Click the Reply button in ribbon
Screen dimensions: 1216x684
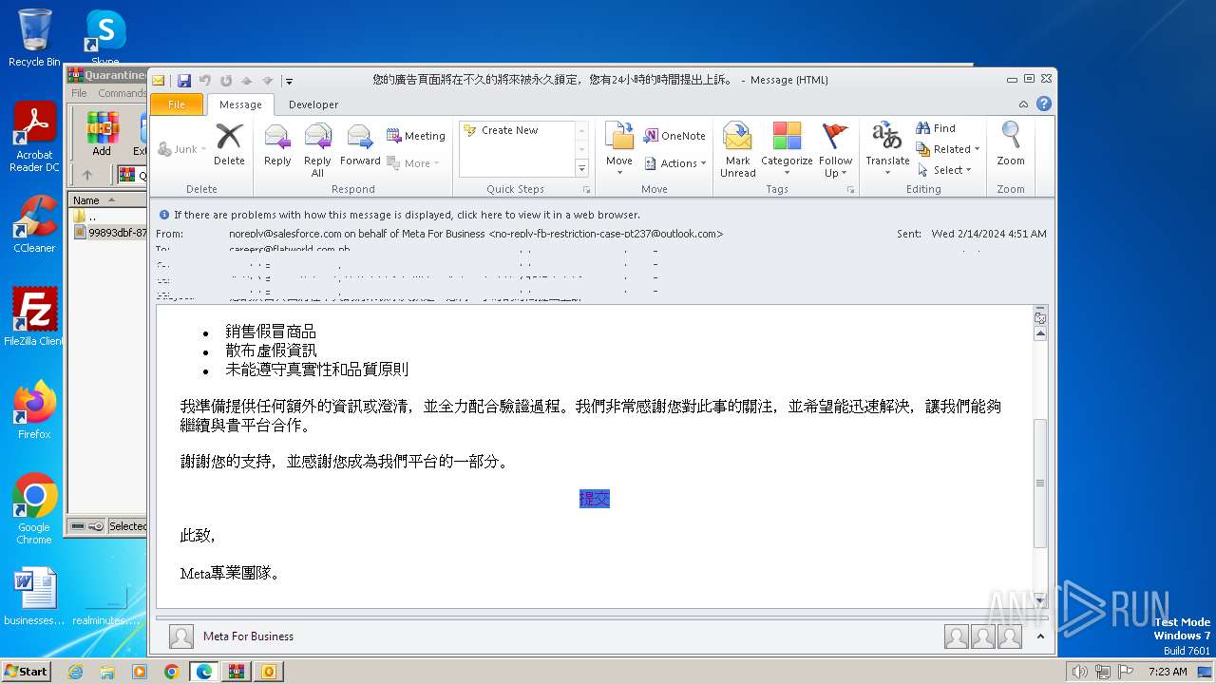277,144
